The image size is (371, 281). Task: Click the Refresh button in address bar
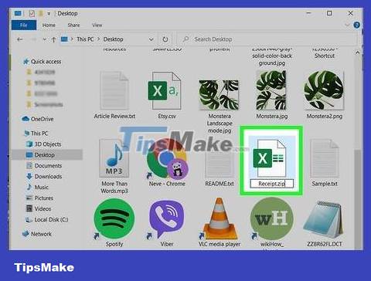click(x=165, y=39)
